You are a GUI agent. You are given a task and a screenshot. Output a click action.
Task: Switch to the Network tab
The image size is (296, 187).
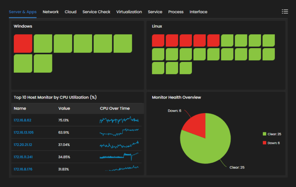(x=50, y=12)
